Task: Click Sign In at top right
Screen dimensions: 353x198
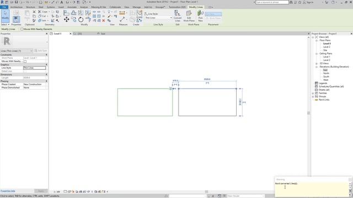Action: pyautogui.click(x=310, y=2)
